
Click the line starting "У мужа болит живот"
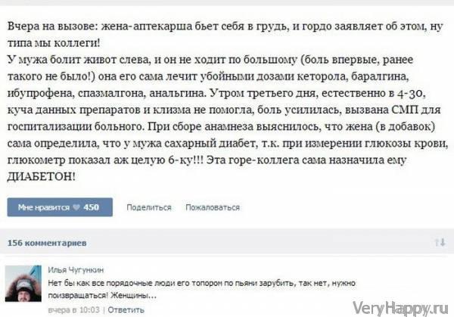(x=210, y=60)
